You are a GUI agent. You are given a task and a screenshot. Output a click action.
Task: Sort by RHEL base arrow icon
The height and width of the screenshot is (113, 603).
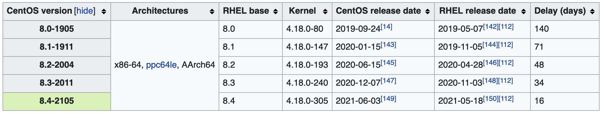tap(276, 11)
